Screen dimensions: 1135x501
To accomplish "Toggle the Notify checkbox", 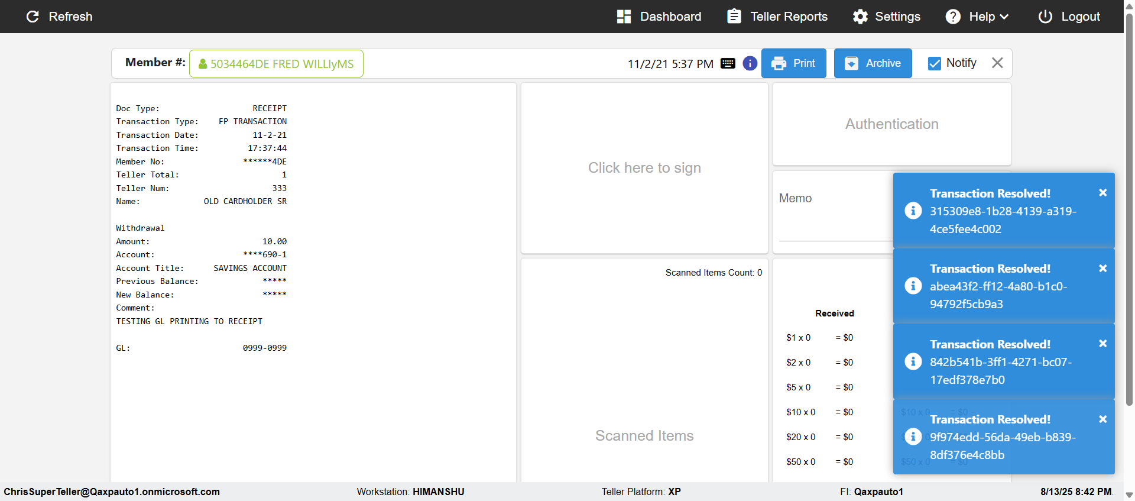I will click(x=935, y=63).
